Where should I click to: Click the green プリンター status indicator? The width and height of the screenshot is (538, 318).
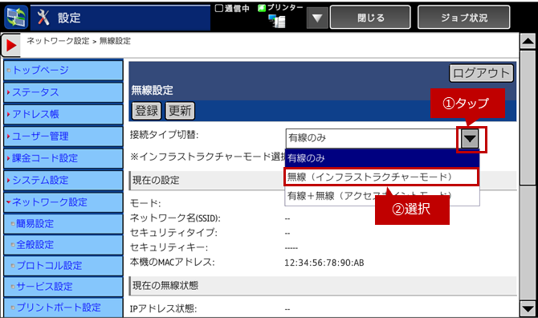pos(262,7)
